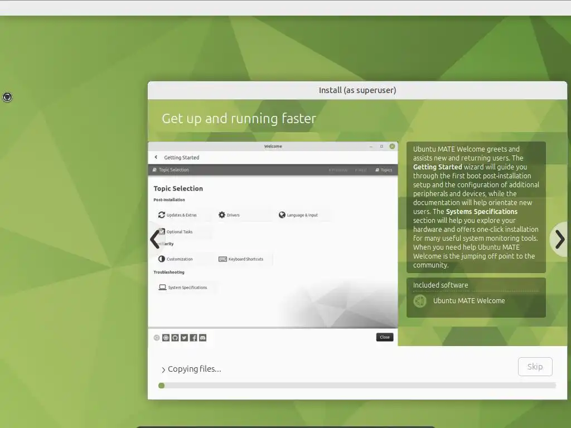
Task: Click the Topics item in the preview's dark bar
Action: [384, 170]
